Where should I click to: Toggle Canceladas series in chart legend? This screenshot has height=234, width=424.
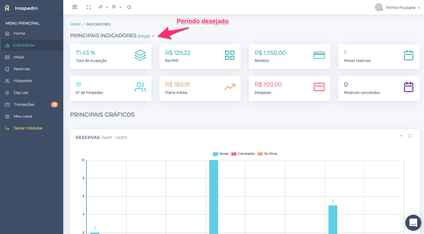click(x=243, y=154)
